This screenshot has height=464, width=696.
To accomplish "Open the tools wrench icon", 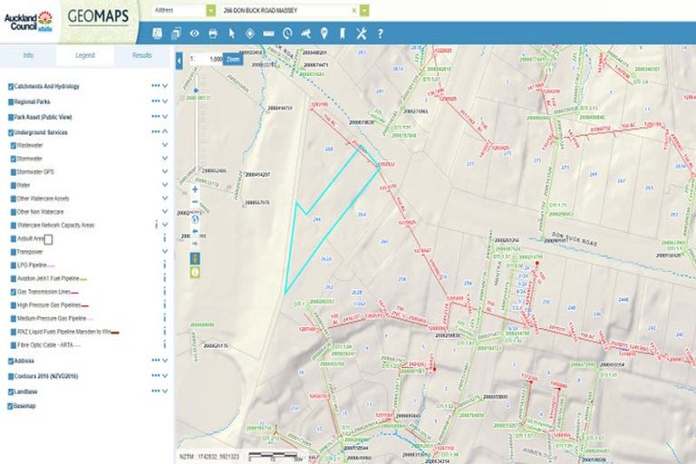I will pos(361,34).
